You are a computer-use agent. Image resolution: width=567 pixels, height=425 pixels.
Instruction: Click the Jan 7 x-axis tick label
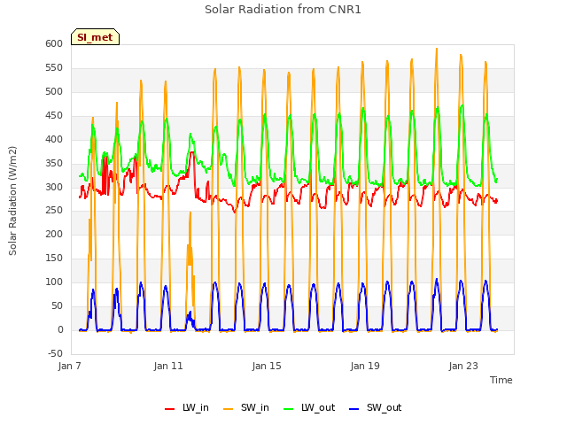click(x=69, y=366)
